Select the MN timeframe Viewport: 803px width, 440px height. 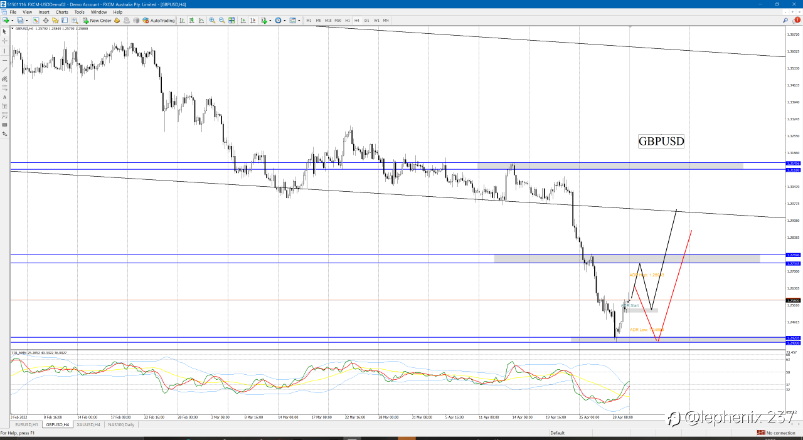click(386, 20)
